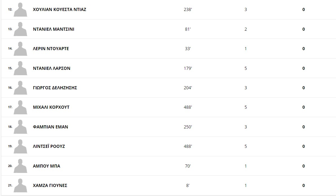Click avatar icon of ΓΙΩΡΓΟΣ ΔΕΛΗΖΗΣΗΣ

20,88
